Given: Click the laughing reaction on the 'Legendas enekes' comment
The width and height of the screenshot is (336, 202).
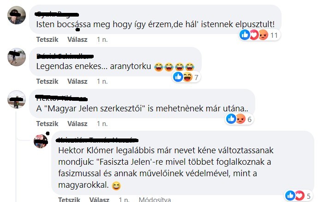Looking at the screenshot, I should point(187,77).
